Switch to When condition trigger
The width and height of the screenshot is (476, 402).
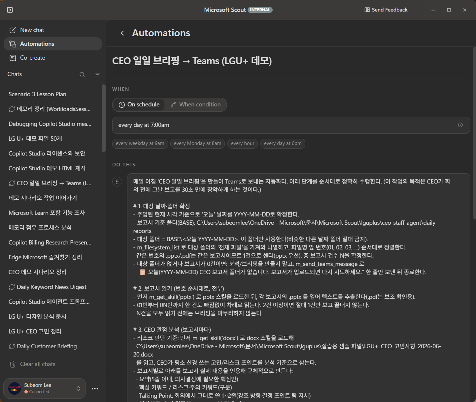(196, 105)
